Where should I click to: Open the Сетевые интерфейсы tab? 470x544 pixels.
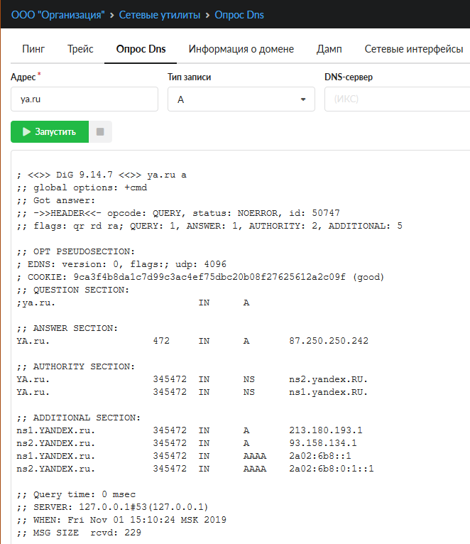pos(414,49)
